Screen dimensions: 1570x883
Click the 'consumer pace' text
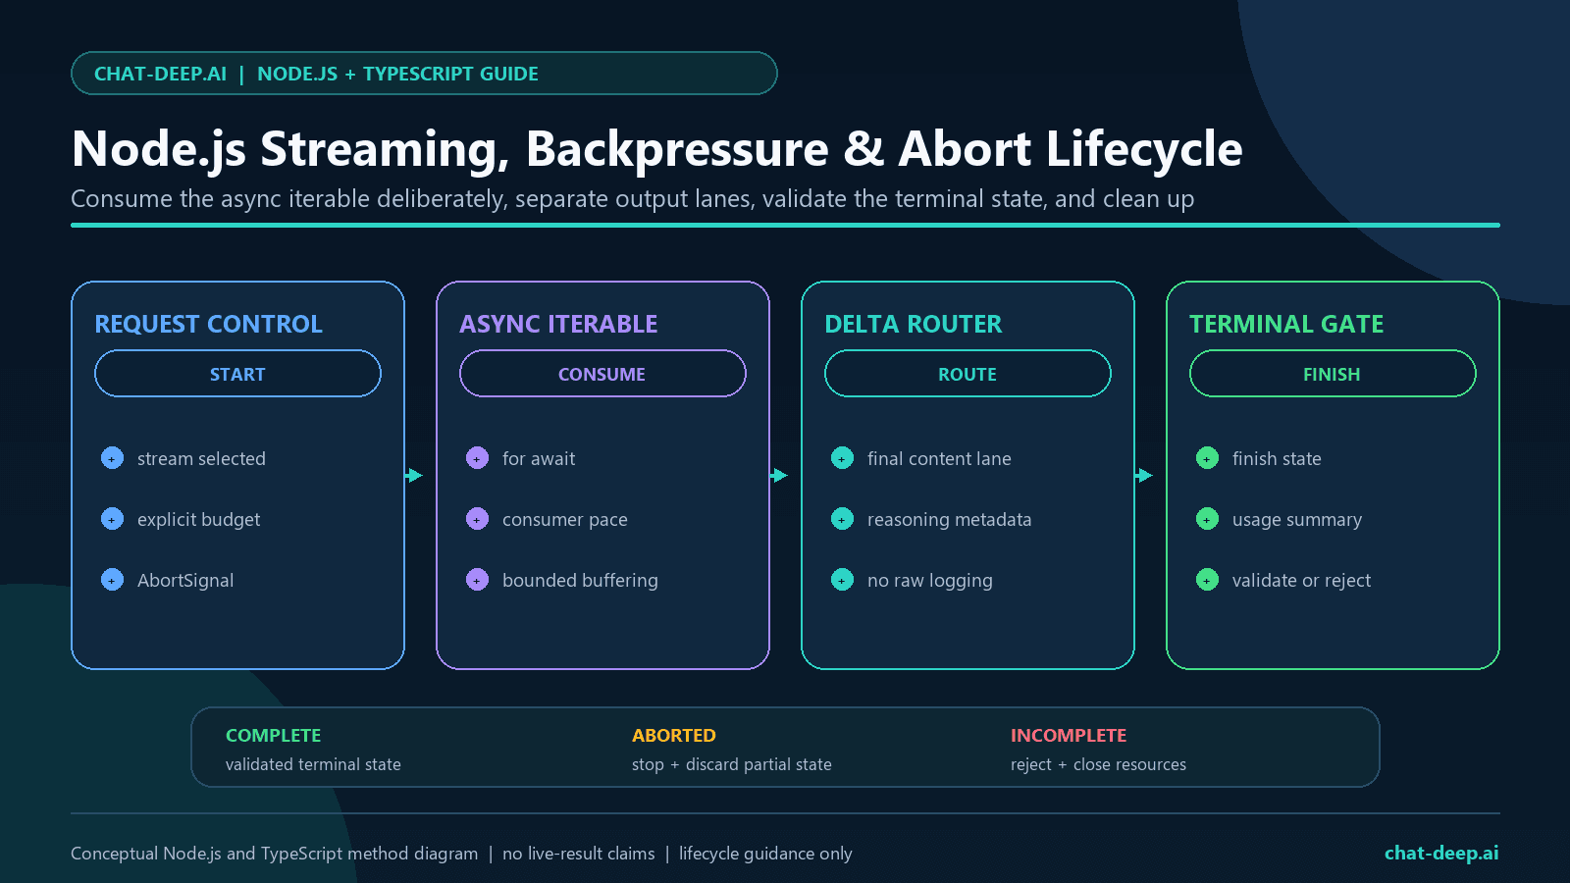565,519
